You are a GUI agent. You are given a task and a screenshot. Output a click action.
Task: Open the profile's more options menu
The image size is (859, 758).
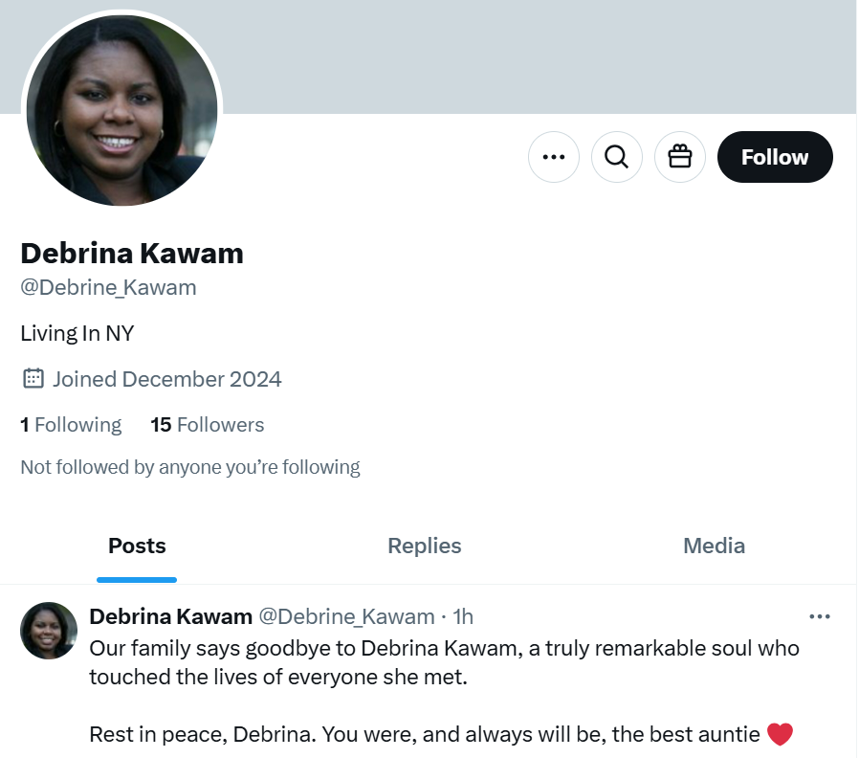[554, 157]
